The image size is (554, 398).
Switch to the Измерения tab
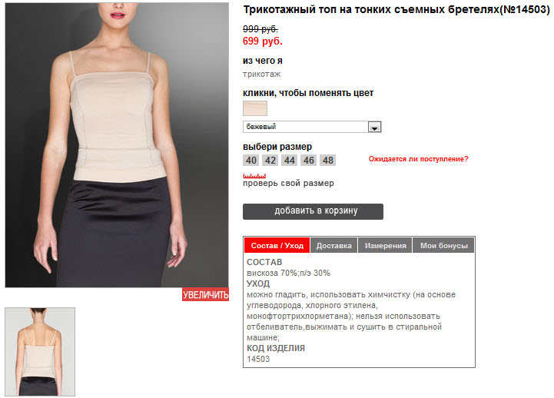click(x=385, y=245)
